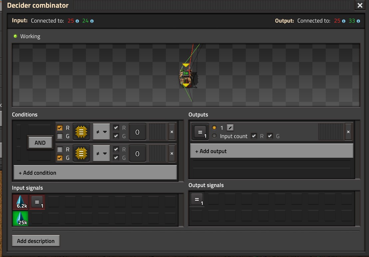This screenshot has height=257, width=369.
Task: Click pencil edit icon next to output constant
Action: 230,128
